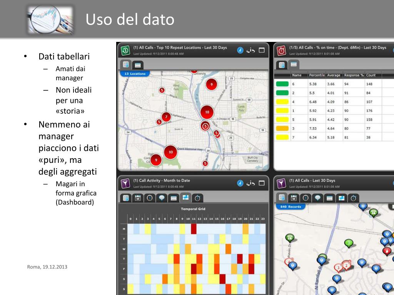Click hour 11 column header in Temporal Grid

click(x=194, y=219)
